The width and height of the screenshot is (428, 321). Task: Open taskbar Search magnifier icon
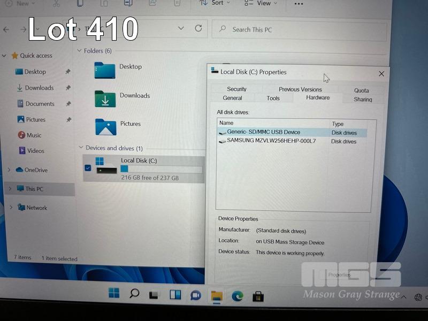(x=134, y=293)
